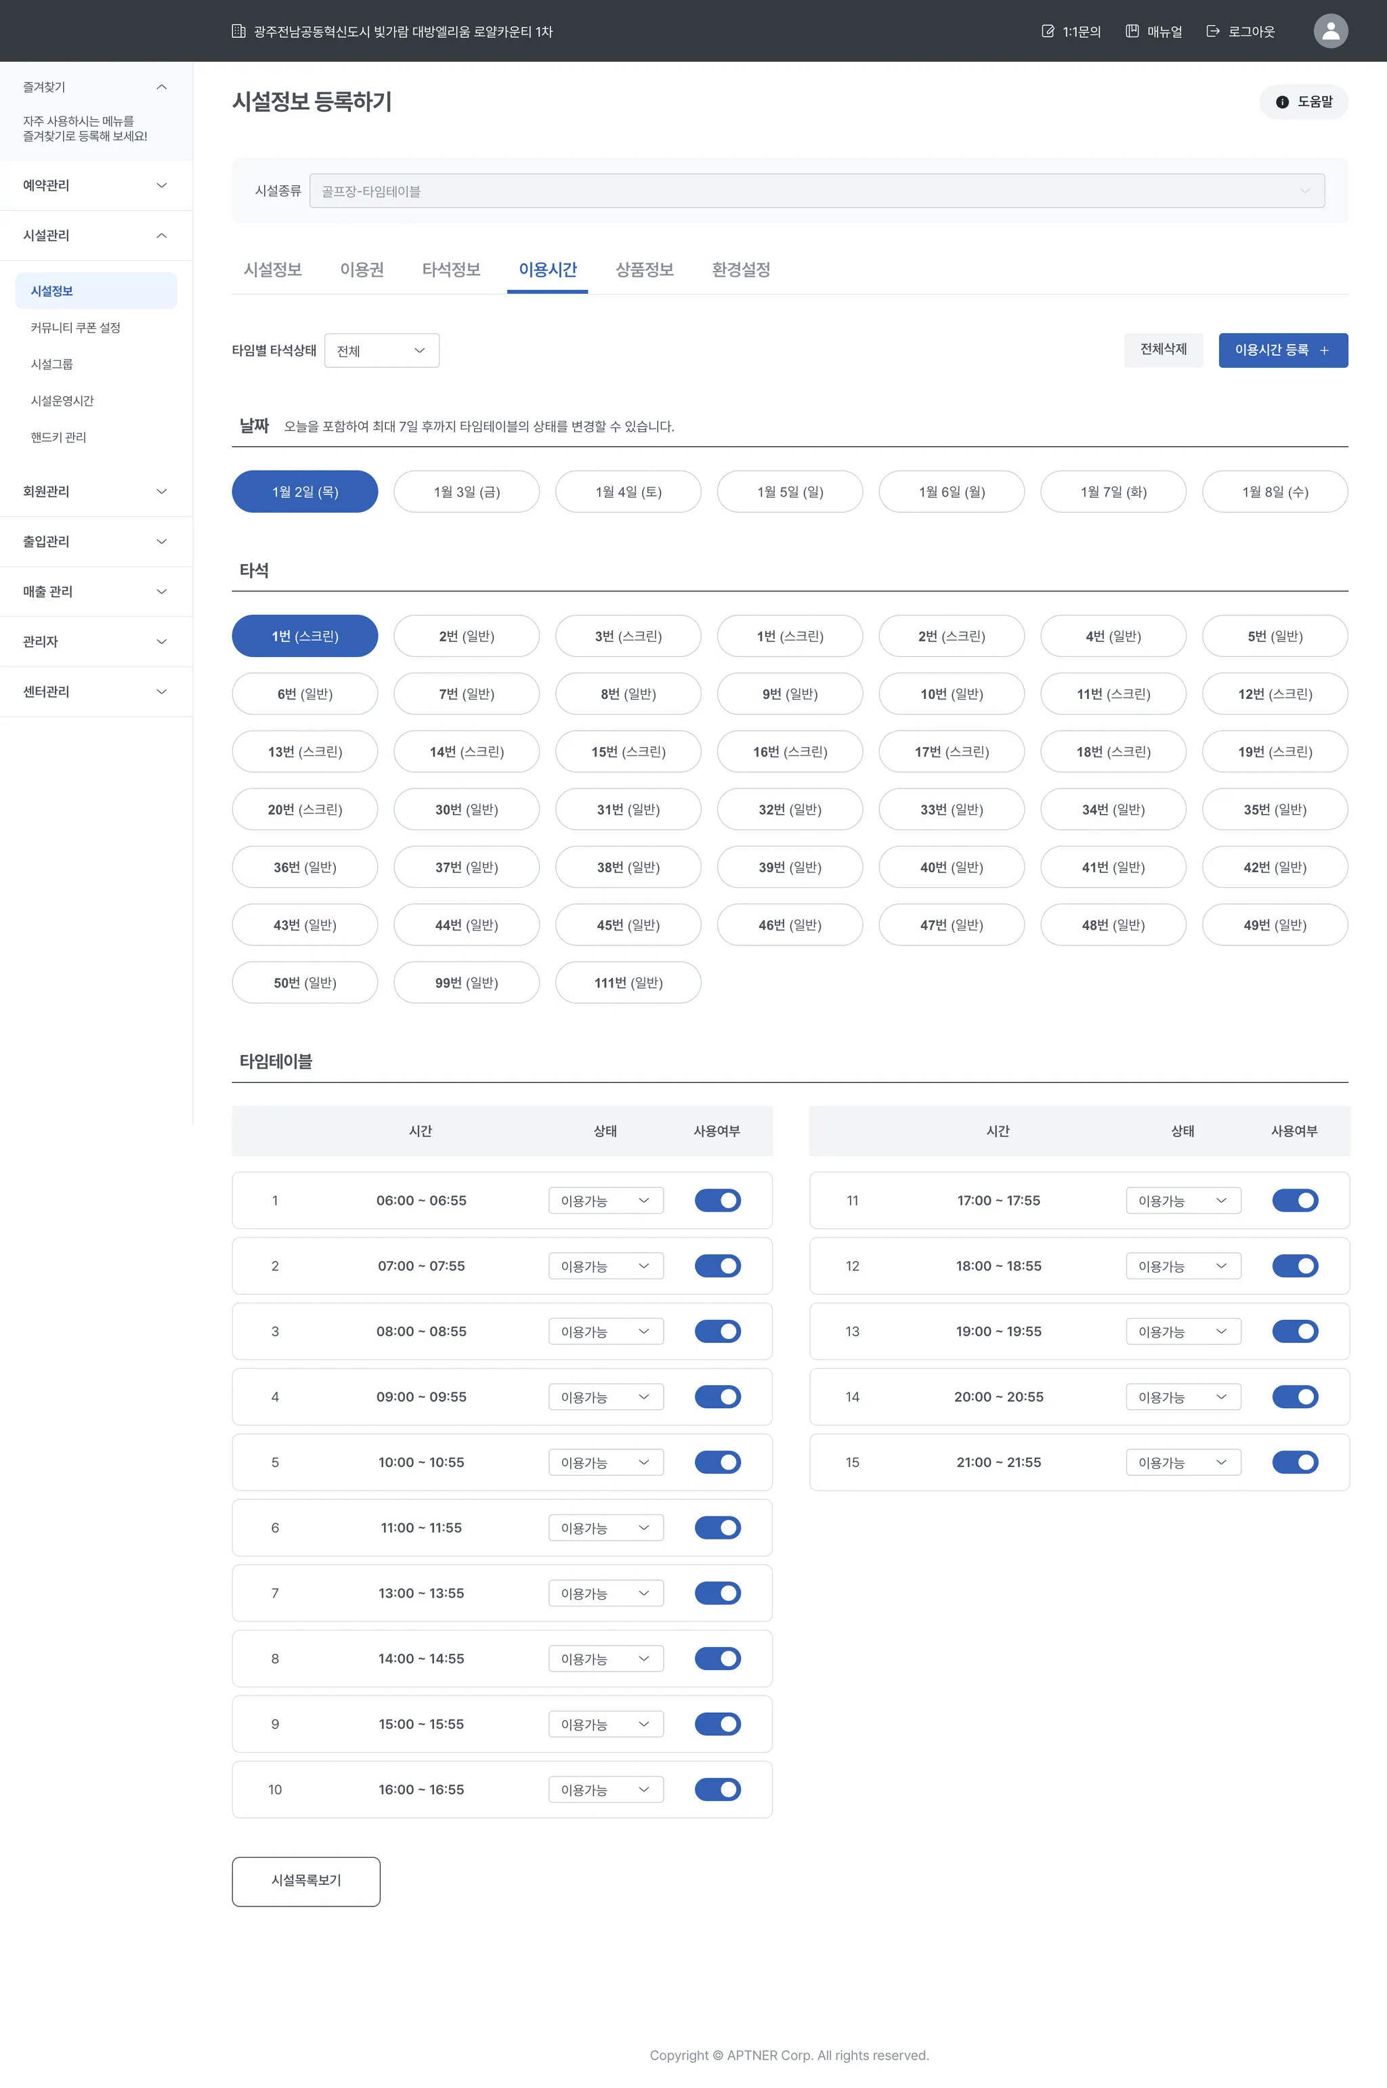Disable the 17:00 ~ 17:55 time slot switch
1387x2088 pixels.
click(x=1294, y=1200)
